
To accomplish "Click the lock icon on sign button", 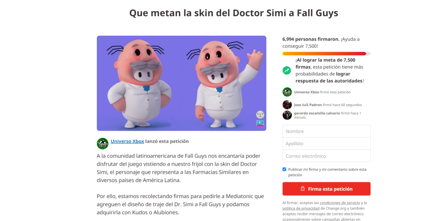I will pyautogui.click(x=303, y=189).
